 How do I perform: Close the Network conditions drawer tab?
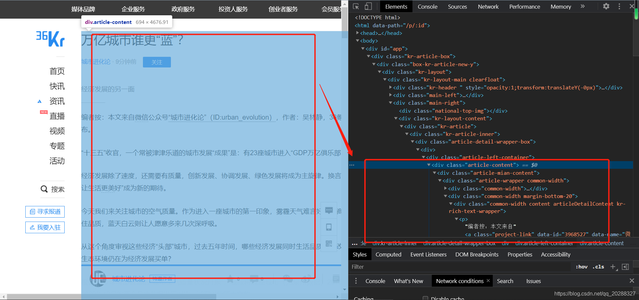[488, 281]
